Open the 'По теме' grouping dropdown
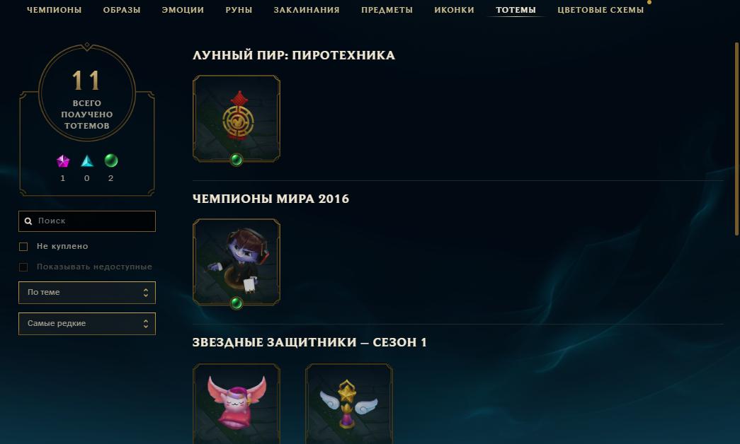 87,293
